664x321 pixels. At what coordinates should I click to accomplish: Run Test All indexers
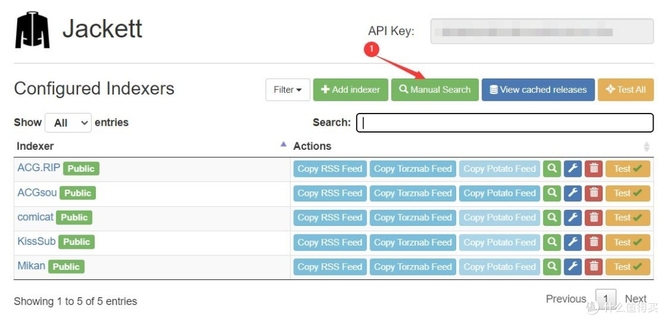click(x=625, y=90)
